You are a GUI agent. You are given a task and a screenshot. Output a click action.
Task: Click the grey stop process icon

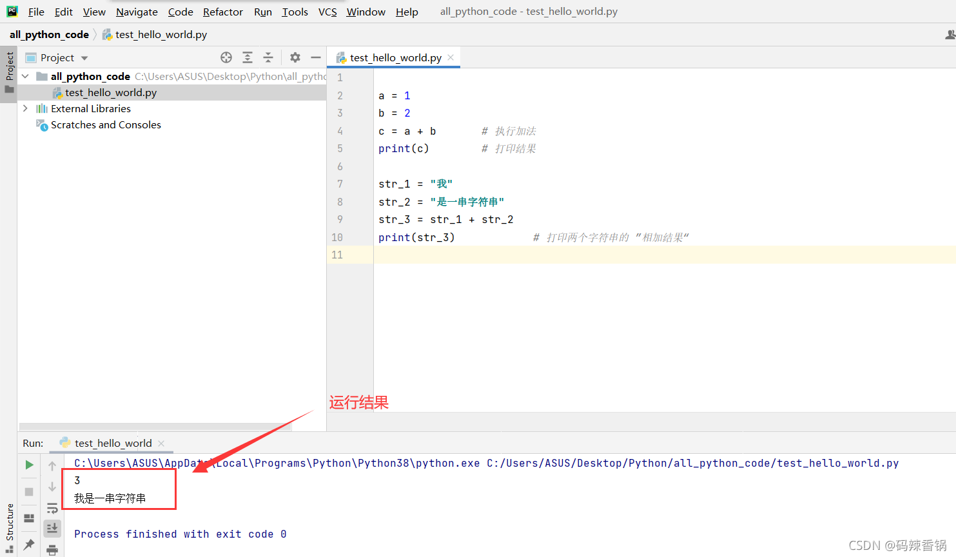pos(29,491)
